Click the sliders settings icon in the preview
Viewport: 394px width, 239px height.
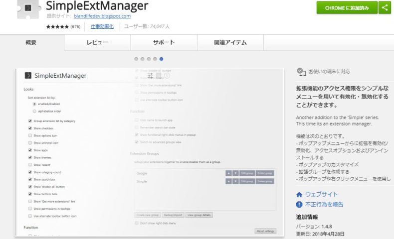coord(150,76)
